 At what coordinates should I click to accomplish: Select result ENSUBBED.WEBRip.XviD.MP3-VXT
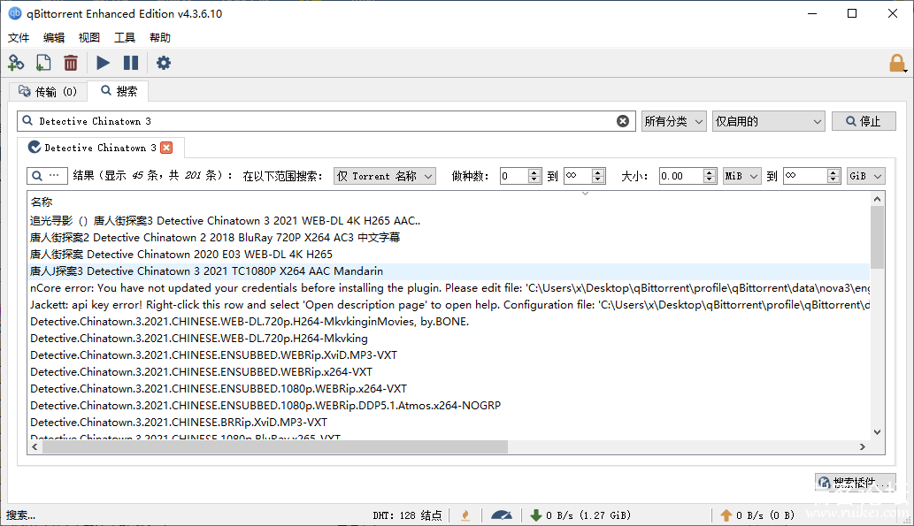click(x=449, y=355)
